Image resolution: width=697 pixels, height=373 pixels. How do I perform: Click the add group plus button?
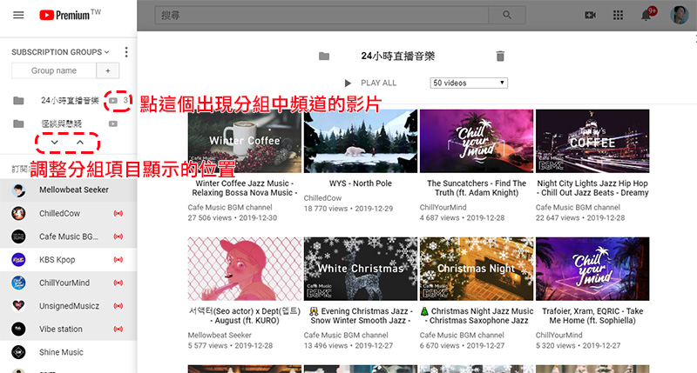click(108, 70)
